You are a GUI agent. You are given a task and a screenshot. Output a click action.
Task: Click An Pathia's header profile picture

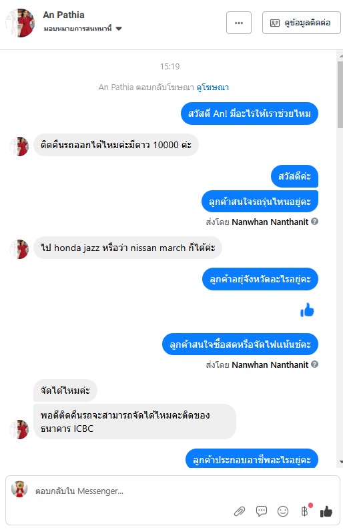pyautogui.click(x=20, y=23)
